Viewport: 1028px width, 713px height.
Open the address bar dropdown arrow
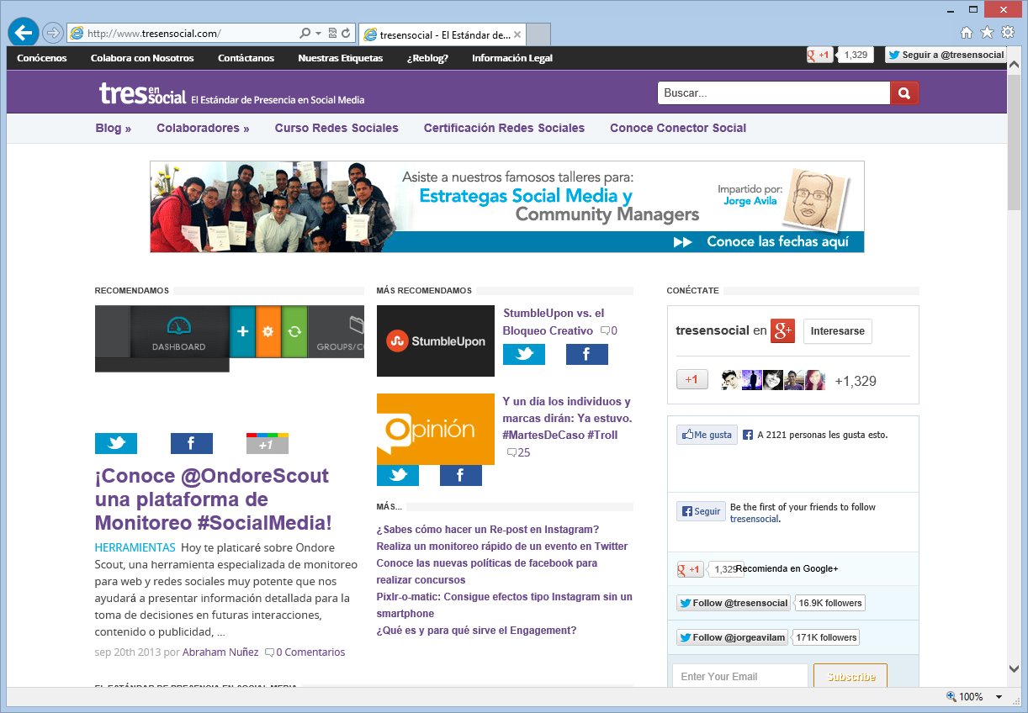[318, 34]
